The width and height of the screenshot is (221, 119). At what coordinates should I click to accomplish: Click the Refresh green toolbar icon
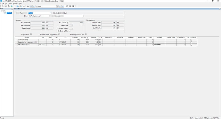12,6
